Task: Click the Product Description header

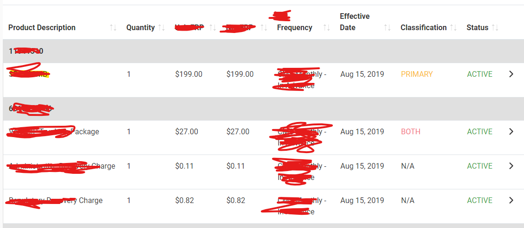Action: [42, 28]
